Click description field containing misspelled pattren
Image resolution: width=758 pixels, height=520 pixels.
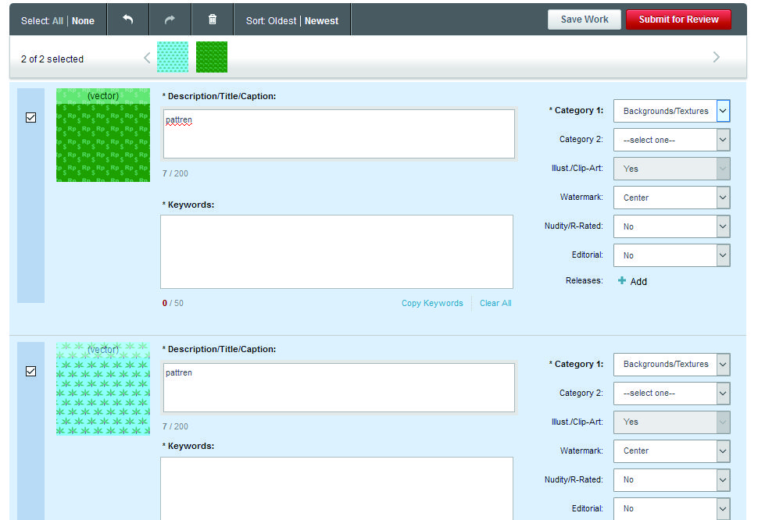339,134
